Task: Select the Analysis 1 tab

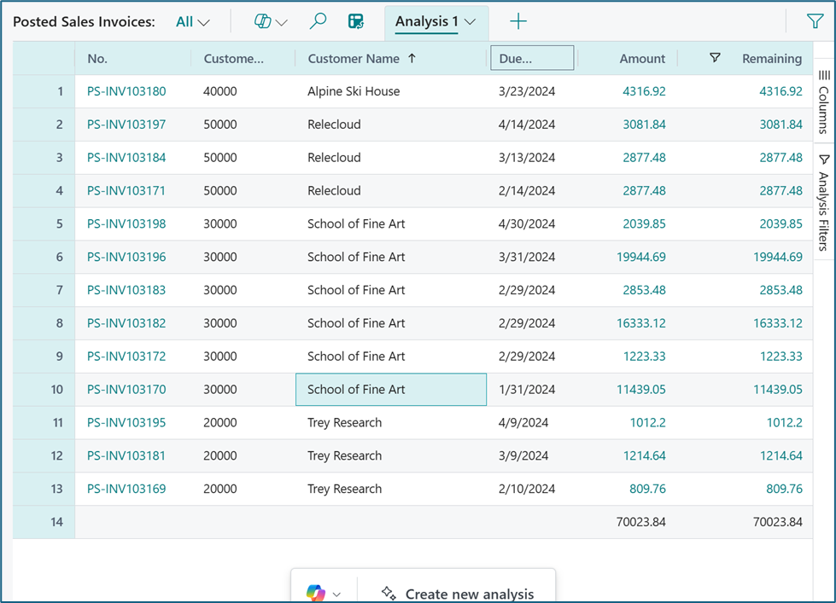Action: 426,22
